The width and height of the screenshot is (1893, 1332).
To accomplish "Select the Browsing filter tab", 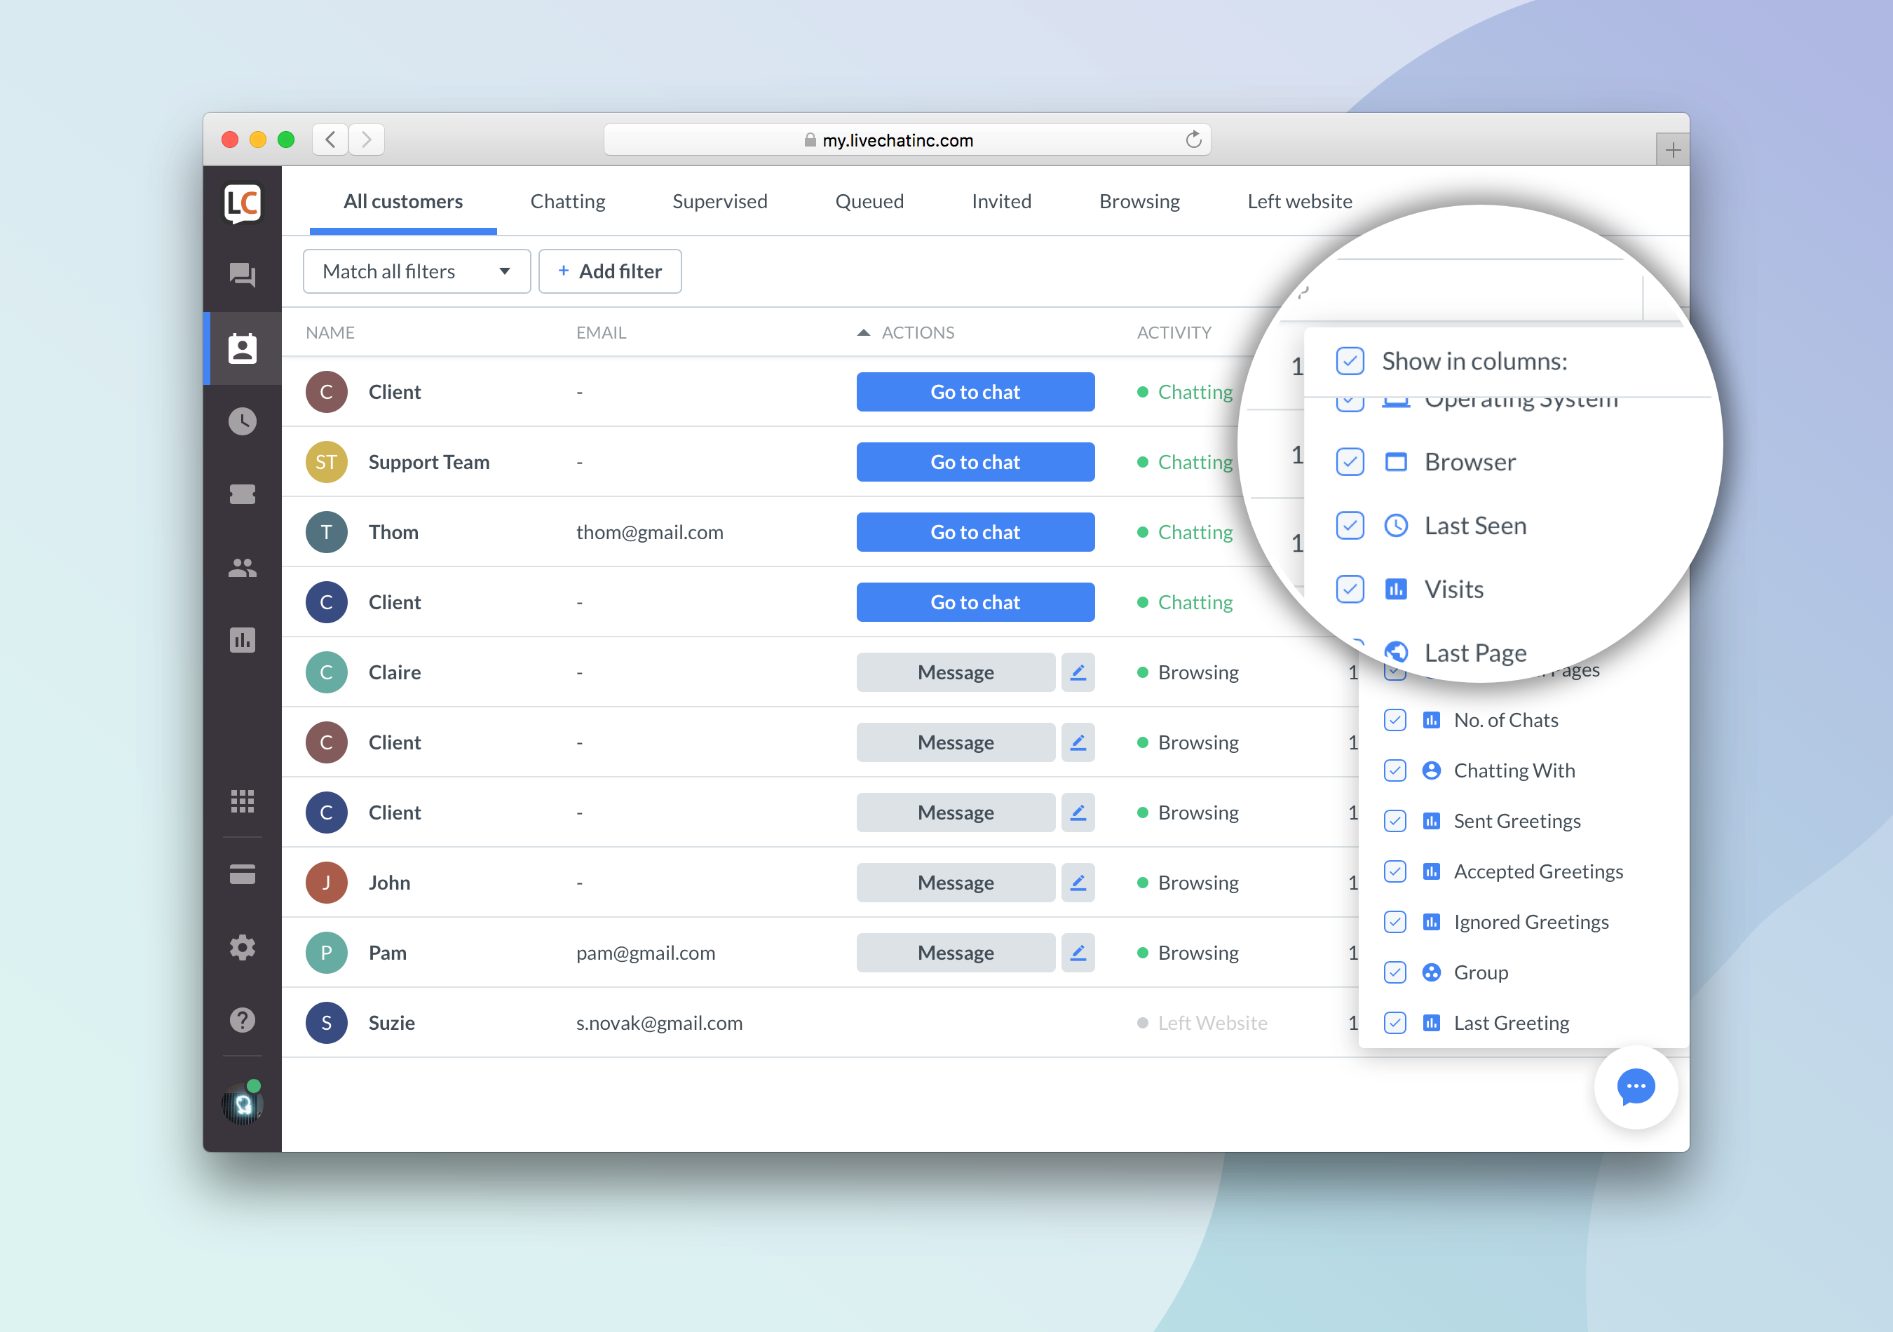I will click(1137, 201).
